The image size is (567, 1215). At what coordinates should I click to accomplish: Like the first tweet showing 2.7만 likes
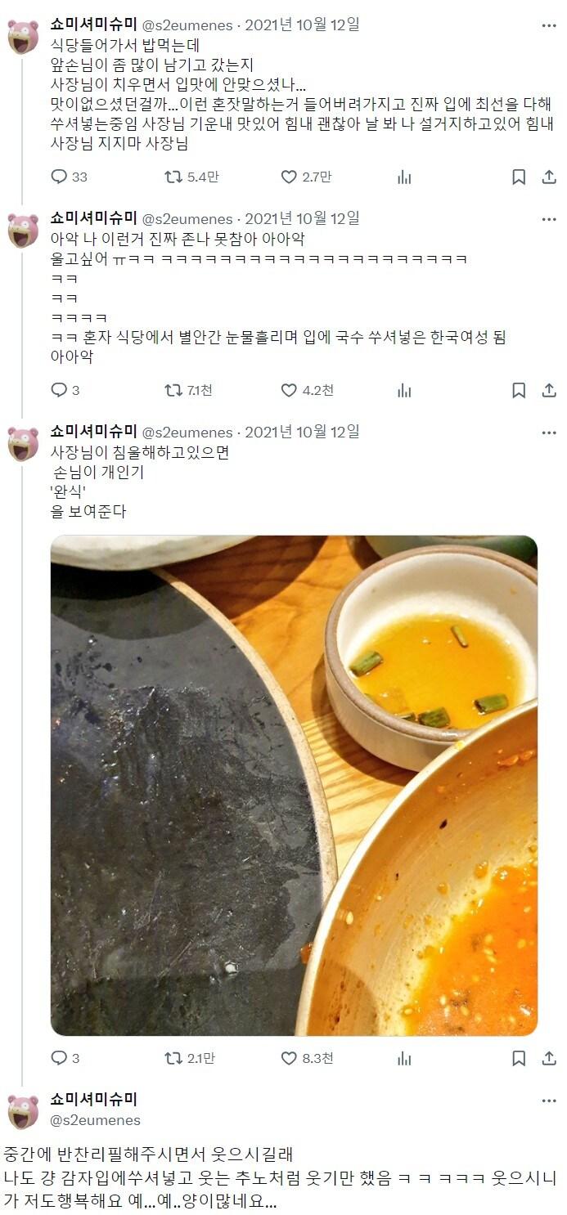coord(306,177)
